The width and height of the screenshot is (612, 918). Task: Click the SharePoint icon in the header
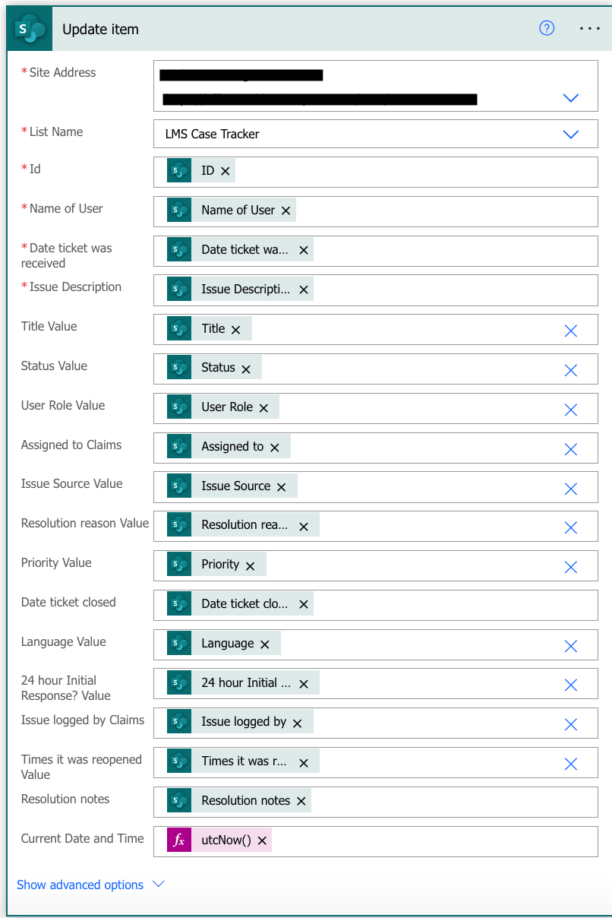coord(28,28)
